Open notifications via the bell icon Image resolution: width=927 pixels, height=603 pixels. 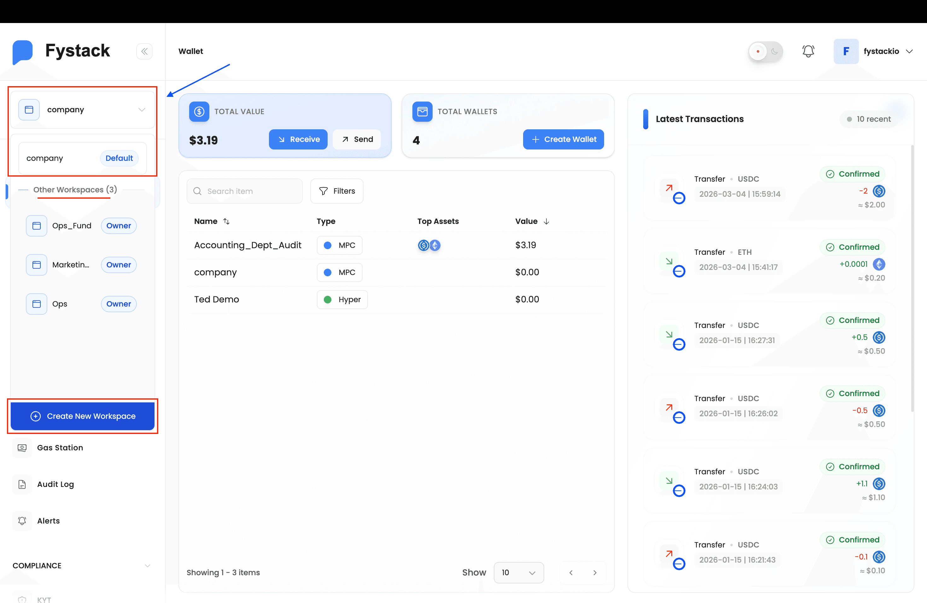pos(808,51)
